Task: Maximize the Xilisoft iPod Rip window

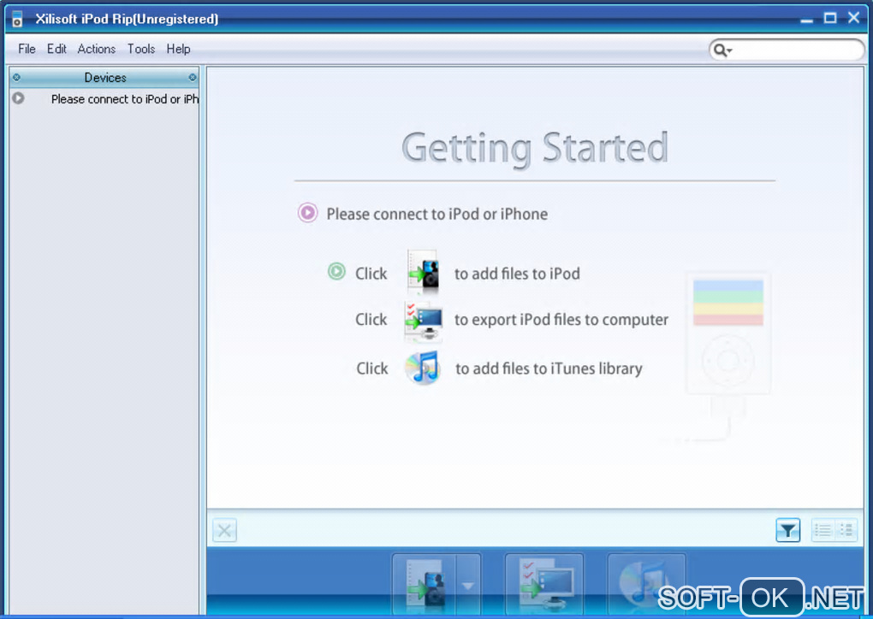Action: (830, 18)
